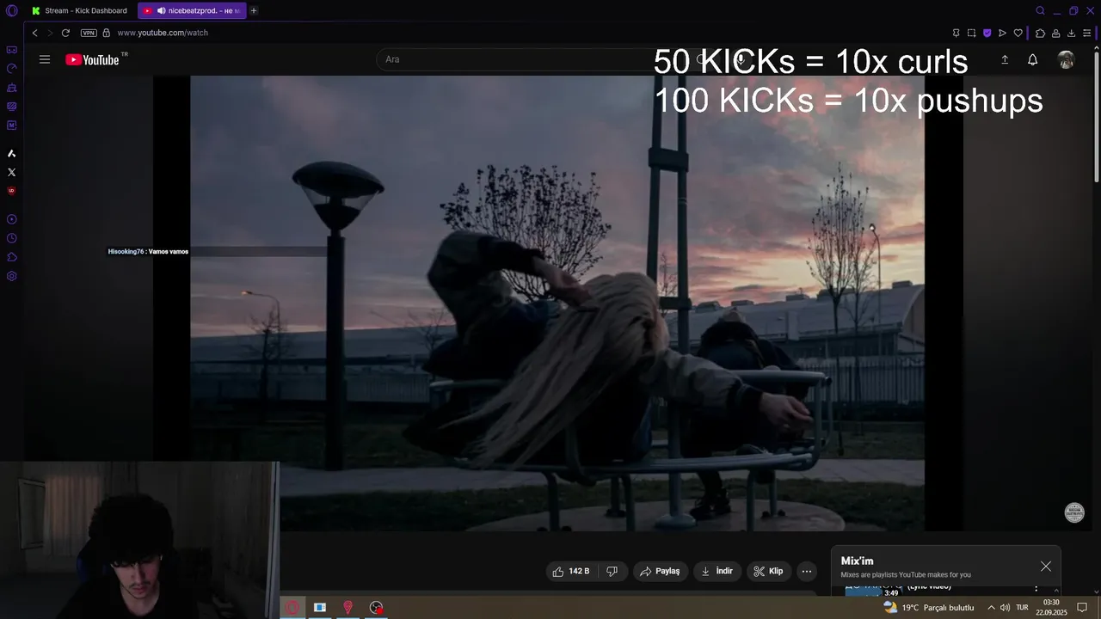The width and height of the screenshot is (1101, 619).
Task: Open GX Control speedometer sidebar icon
Action: pyautogui.click(x=12, y=69)
